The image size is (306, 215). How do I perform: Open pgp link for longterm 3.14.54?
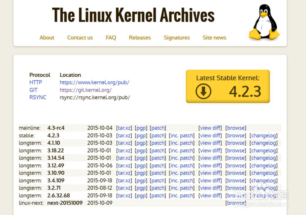141,158
